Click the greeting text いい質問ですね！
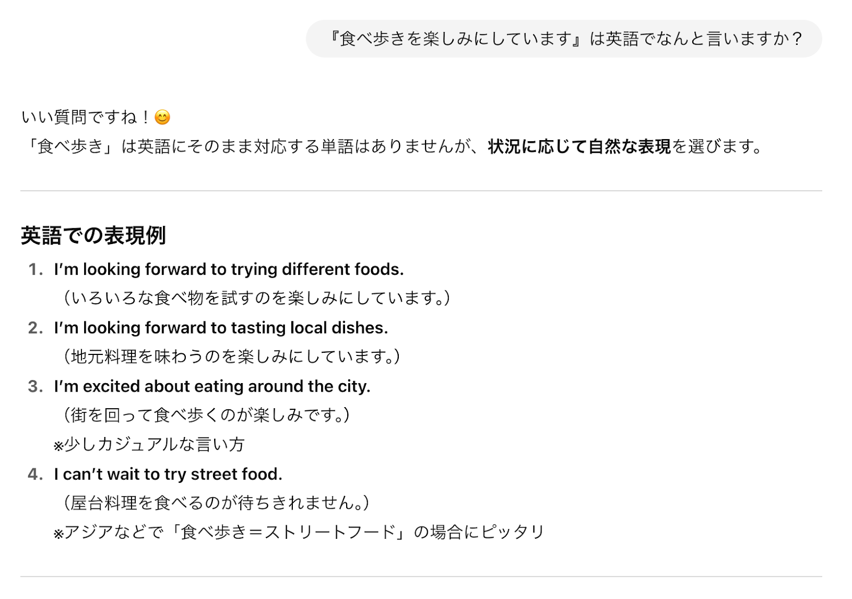Screen dimensions: 852x599 [86, 117]
